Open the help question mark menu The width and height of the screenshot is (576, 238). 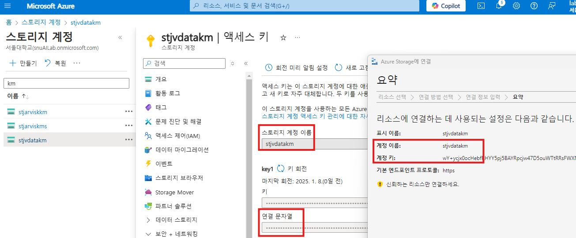pyautogui.click(x=534, y=6)
